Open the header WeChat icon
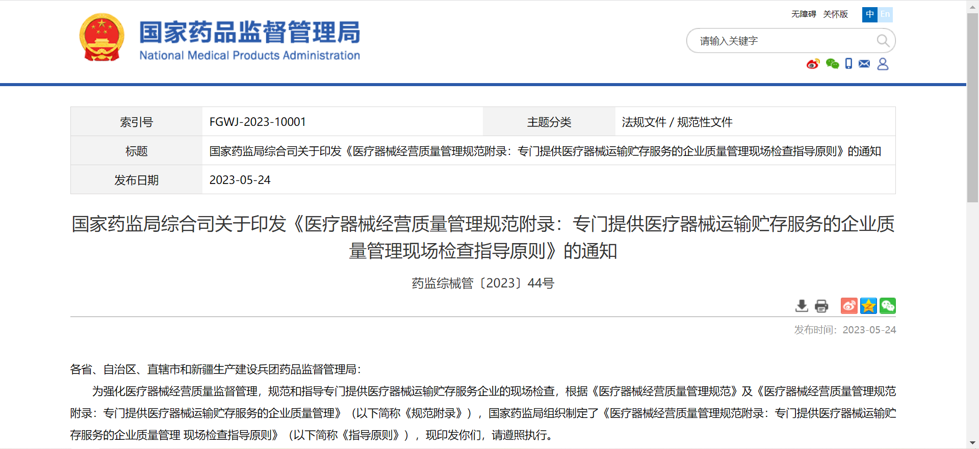This screenshot has height=449, width=979. (832, 64)
